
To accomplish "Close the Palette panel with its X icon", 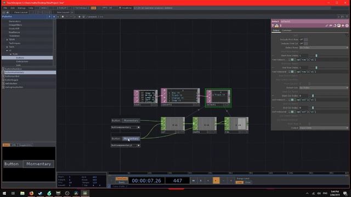I will [x=54, y=16].
